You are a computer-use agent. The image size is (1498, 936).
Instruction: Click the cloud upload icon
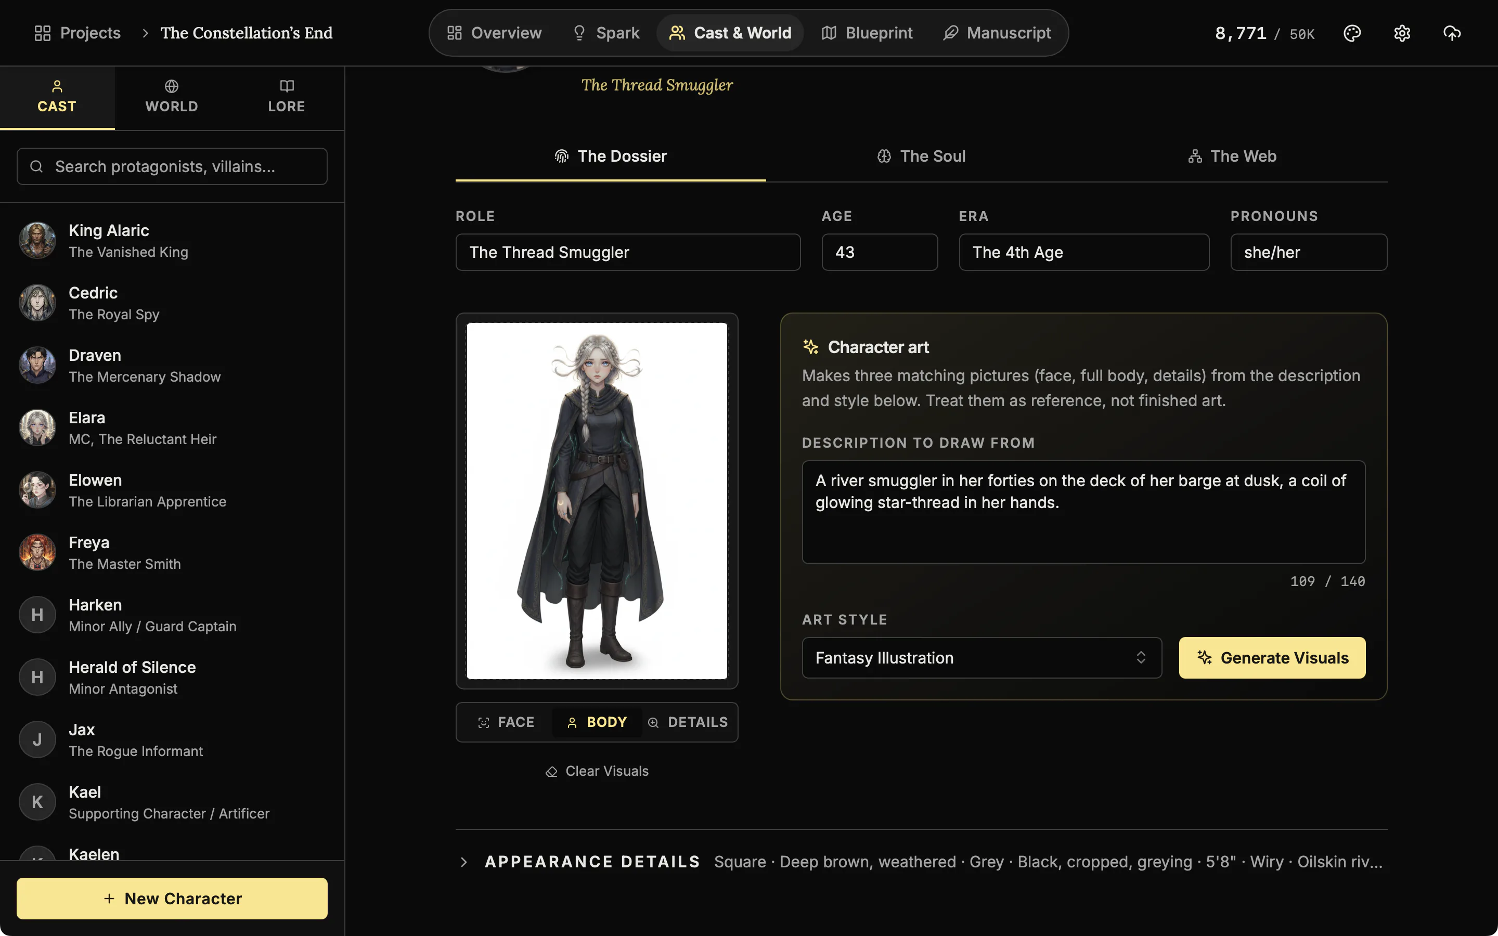pyautogui.click(x=1452, y=33)
